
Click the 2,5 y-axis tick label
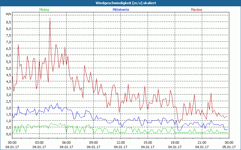point(8,101)
